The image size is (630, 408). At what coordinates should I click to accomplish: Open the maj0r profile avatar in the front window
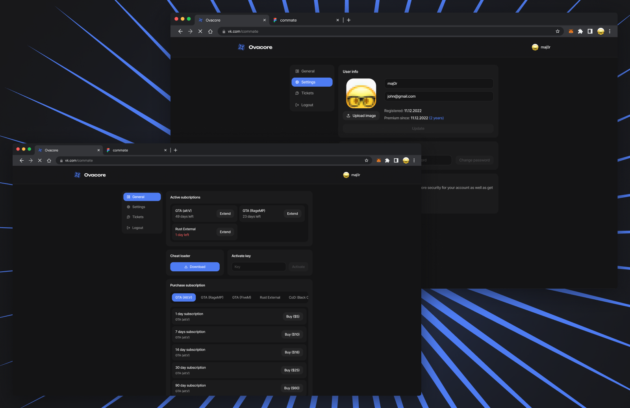(346, 175)
